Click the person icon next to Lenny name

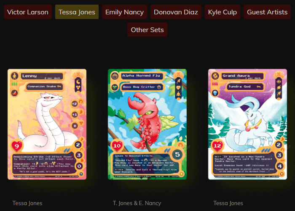coord(14,76)
